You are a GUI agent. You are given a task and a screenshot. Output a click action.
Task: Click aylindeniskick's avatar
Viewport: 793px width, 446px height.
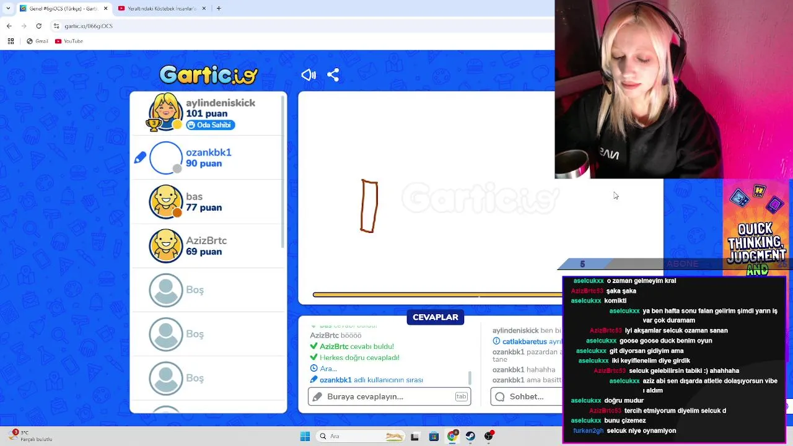[x=165, y=112]
